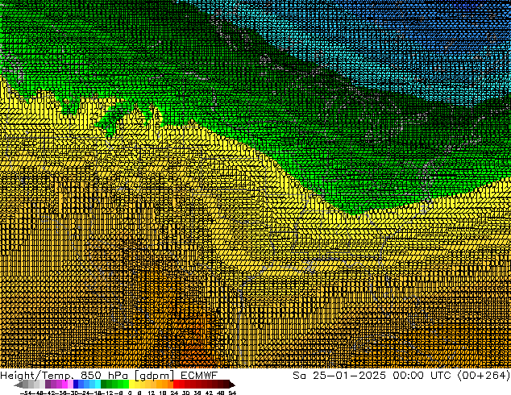The image size is (511, 395).
Task: Click the 'Sa 25-01-2025' date text
Action: (339, 376)
